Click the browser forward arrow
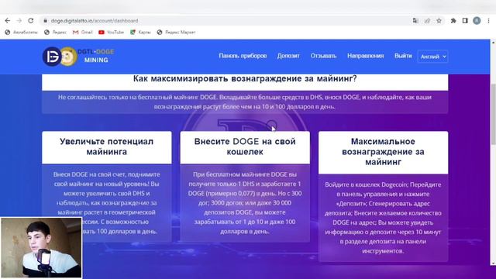This screenshot has height=279, width=496. click(x=19, y=21)
